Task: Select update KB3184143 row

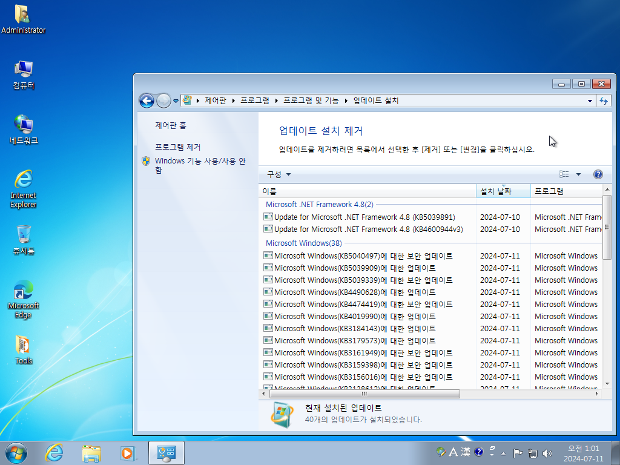Action: 432,329
